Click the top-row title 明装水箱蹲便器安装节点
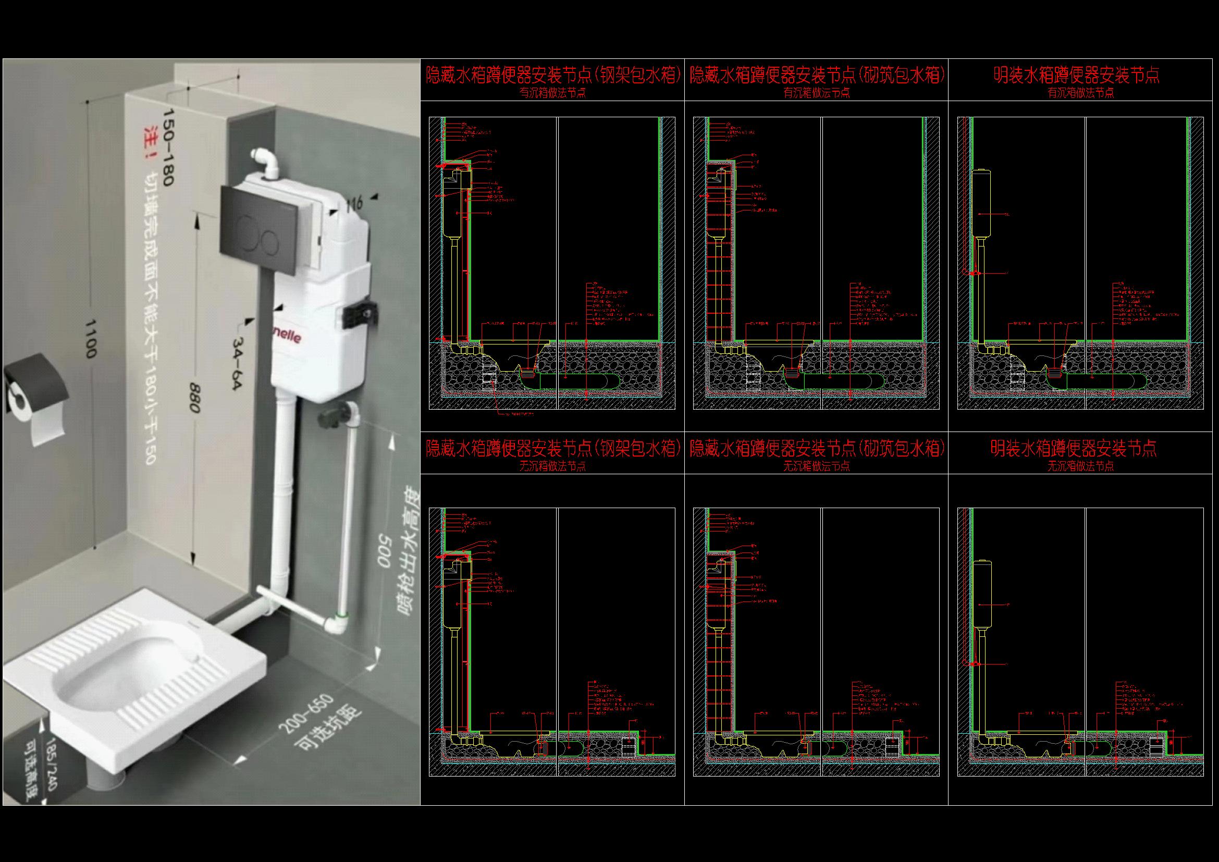This screenshot has width=1219, height=862. point(1077,76)
